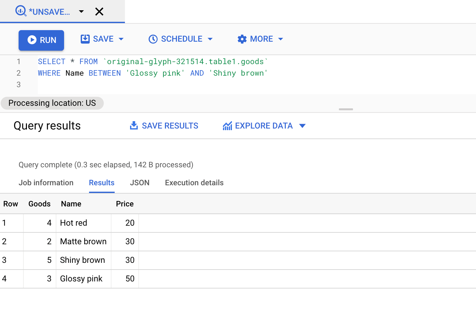Click line number 2 in the editor gutter
This screenshot has width=476, height=334.
[x=19, y=73]
